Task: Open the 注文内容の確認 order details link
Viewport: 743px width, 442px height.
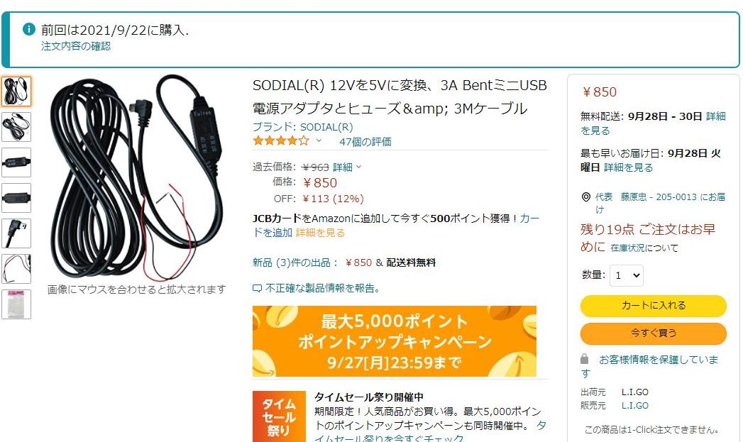Action: [x=76, y=46]
